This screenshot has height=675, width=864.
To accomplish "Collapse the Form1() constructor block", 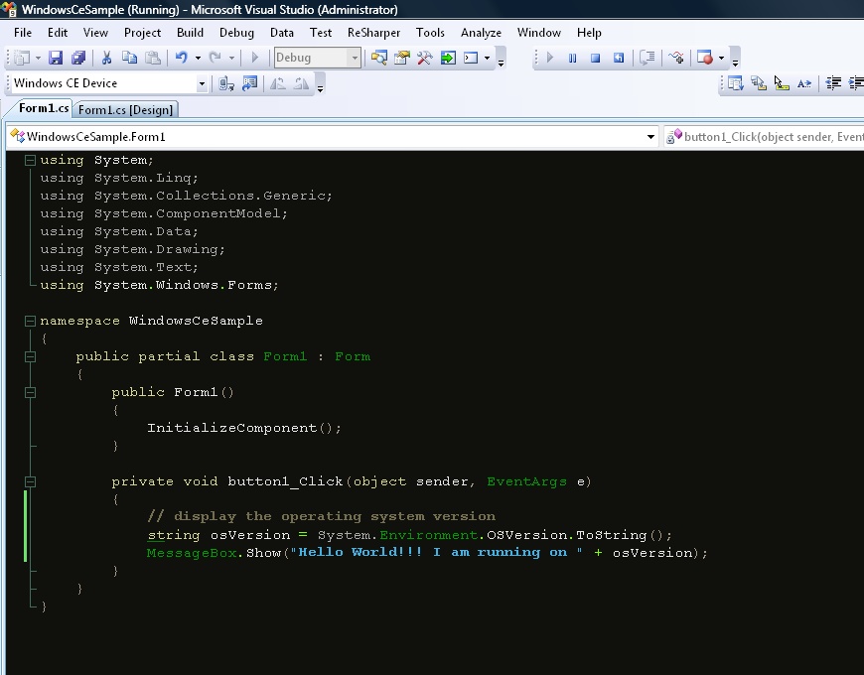I will (31, 392).
